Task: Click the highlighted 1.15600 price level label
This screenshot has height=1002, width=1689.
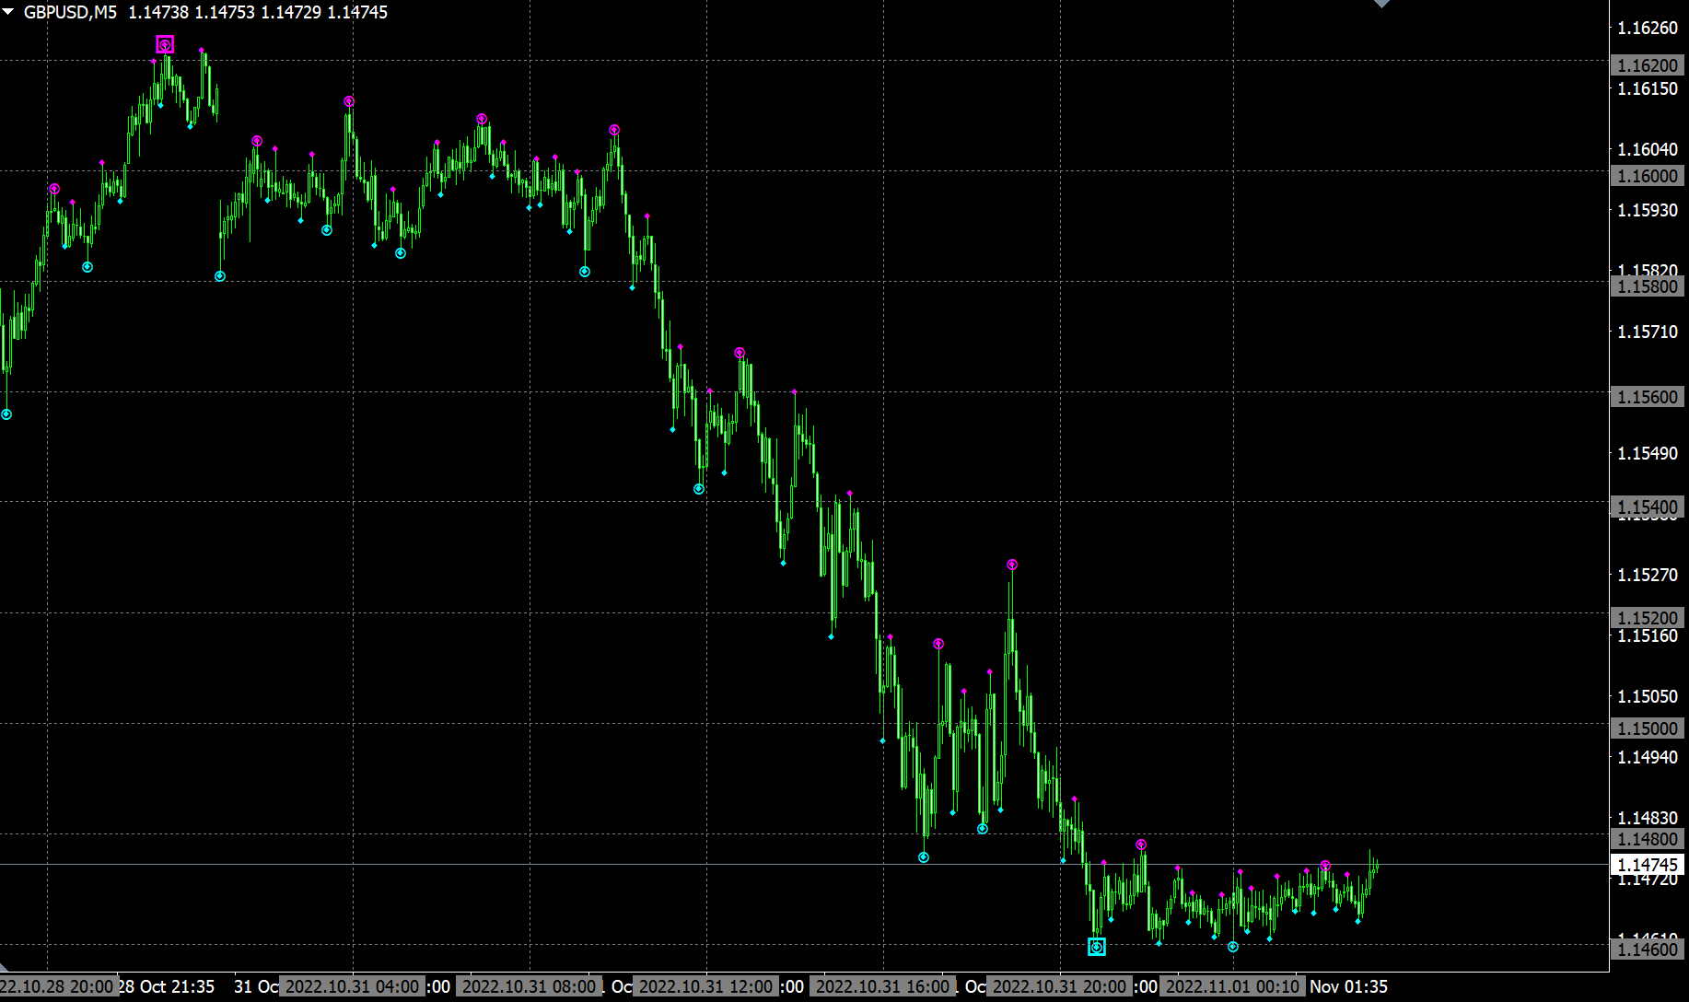Action: (x=1648, y=397)
